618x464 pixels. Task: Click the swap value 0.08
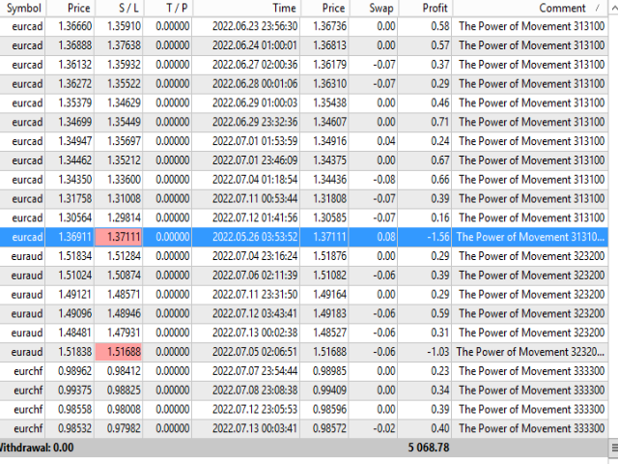pyautogui.click(x=386, y=237)
